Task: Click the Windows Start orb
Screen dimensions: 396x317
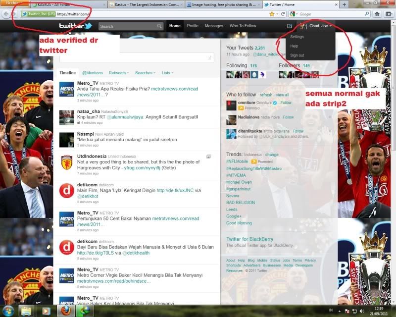Action: click(8, 311)
